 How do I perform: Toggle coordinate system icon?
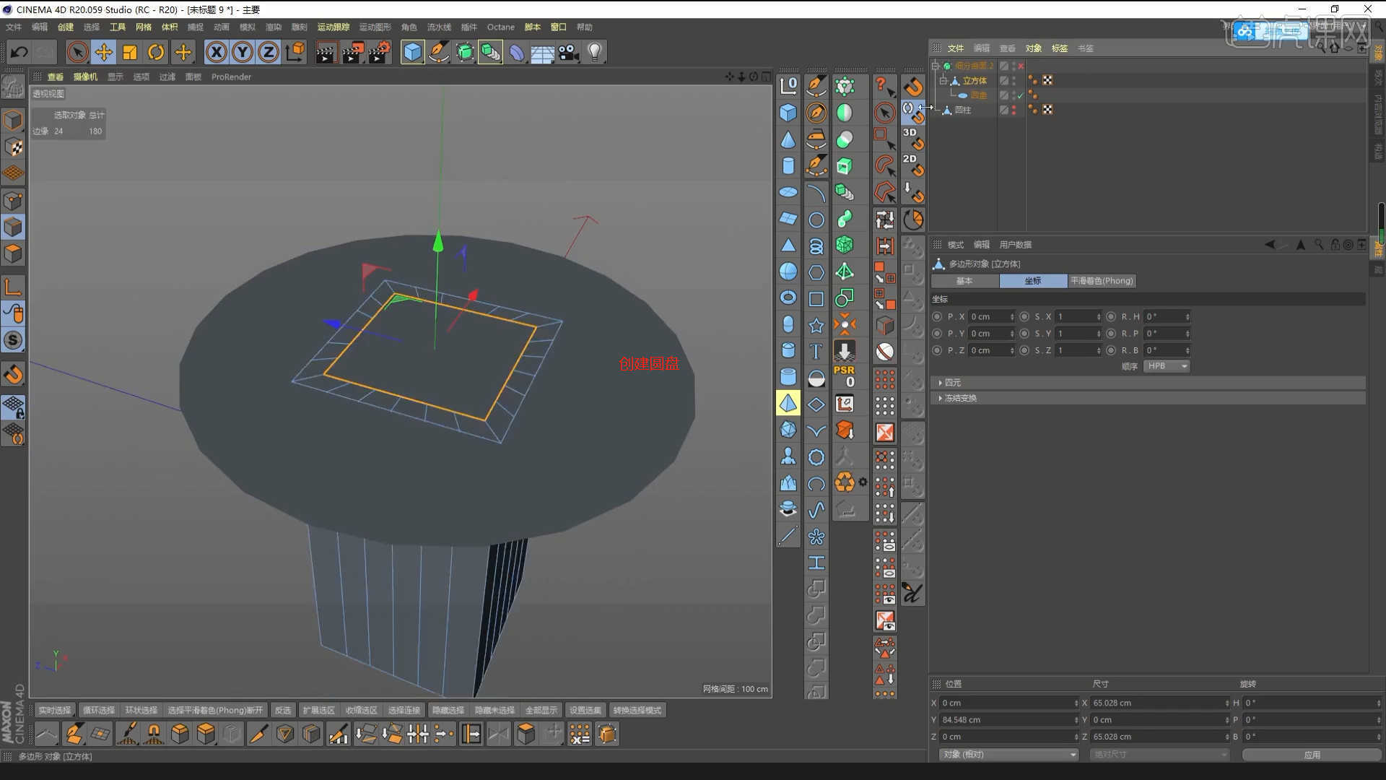point(295,52)
